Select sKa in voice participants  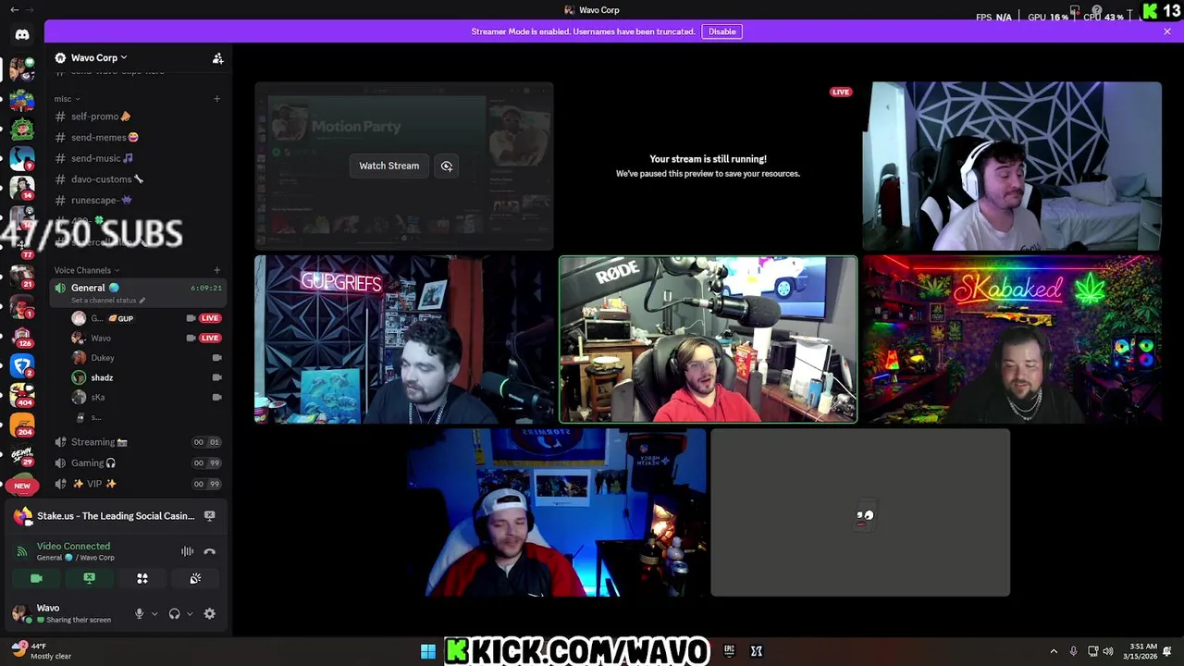click(x=146, y=397)
